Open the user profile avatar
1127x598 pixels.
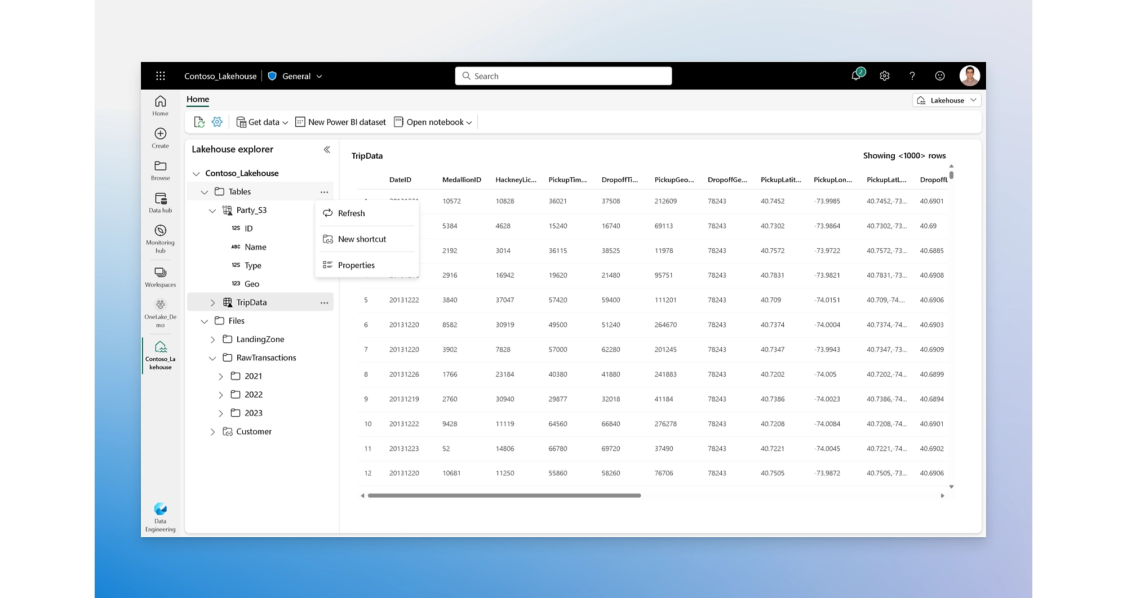[x=970, y=75]
